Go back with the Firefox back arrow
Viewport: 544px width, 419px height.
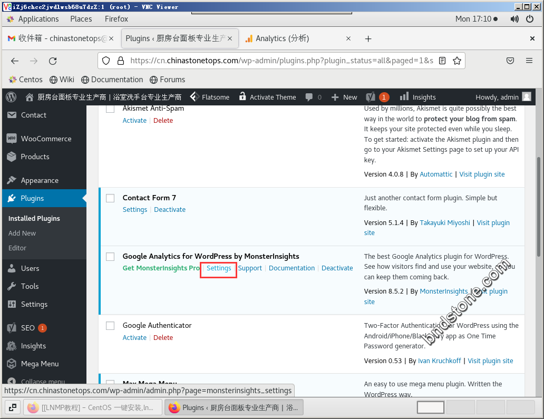pos(15,61)
